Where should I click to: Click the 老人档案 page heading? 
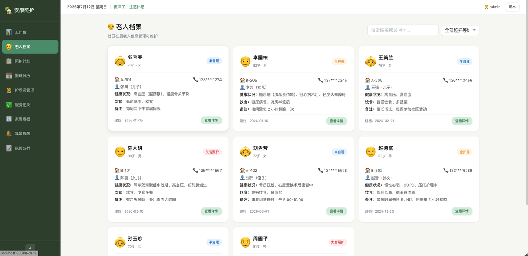coord(129,27)
